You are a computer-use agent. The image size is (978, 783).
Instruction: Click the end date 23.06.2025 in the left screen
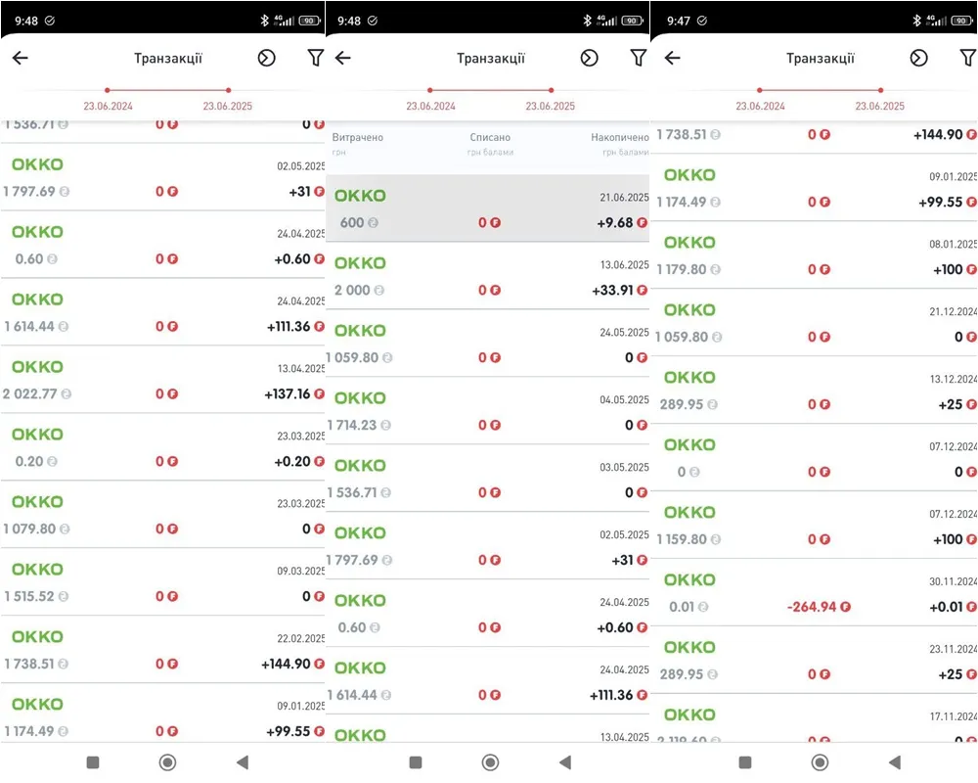click(227, 106)
